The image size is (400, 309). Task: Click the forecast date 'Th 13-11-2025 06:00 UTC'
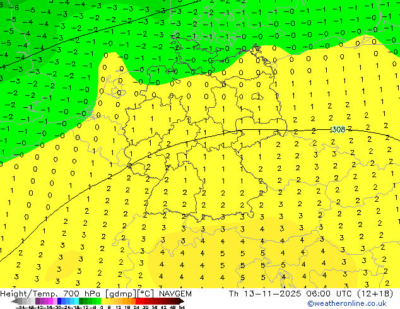290,294
